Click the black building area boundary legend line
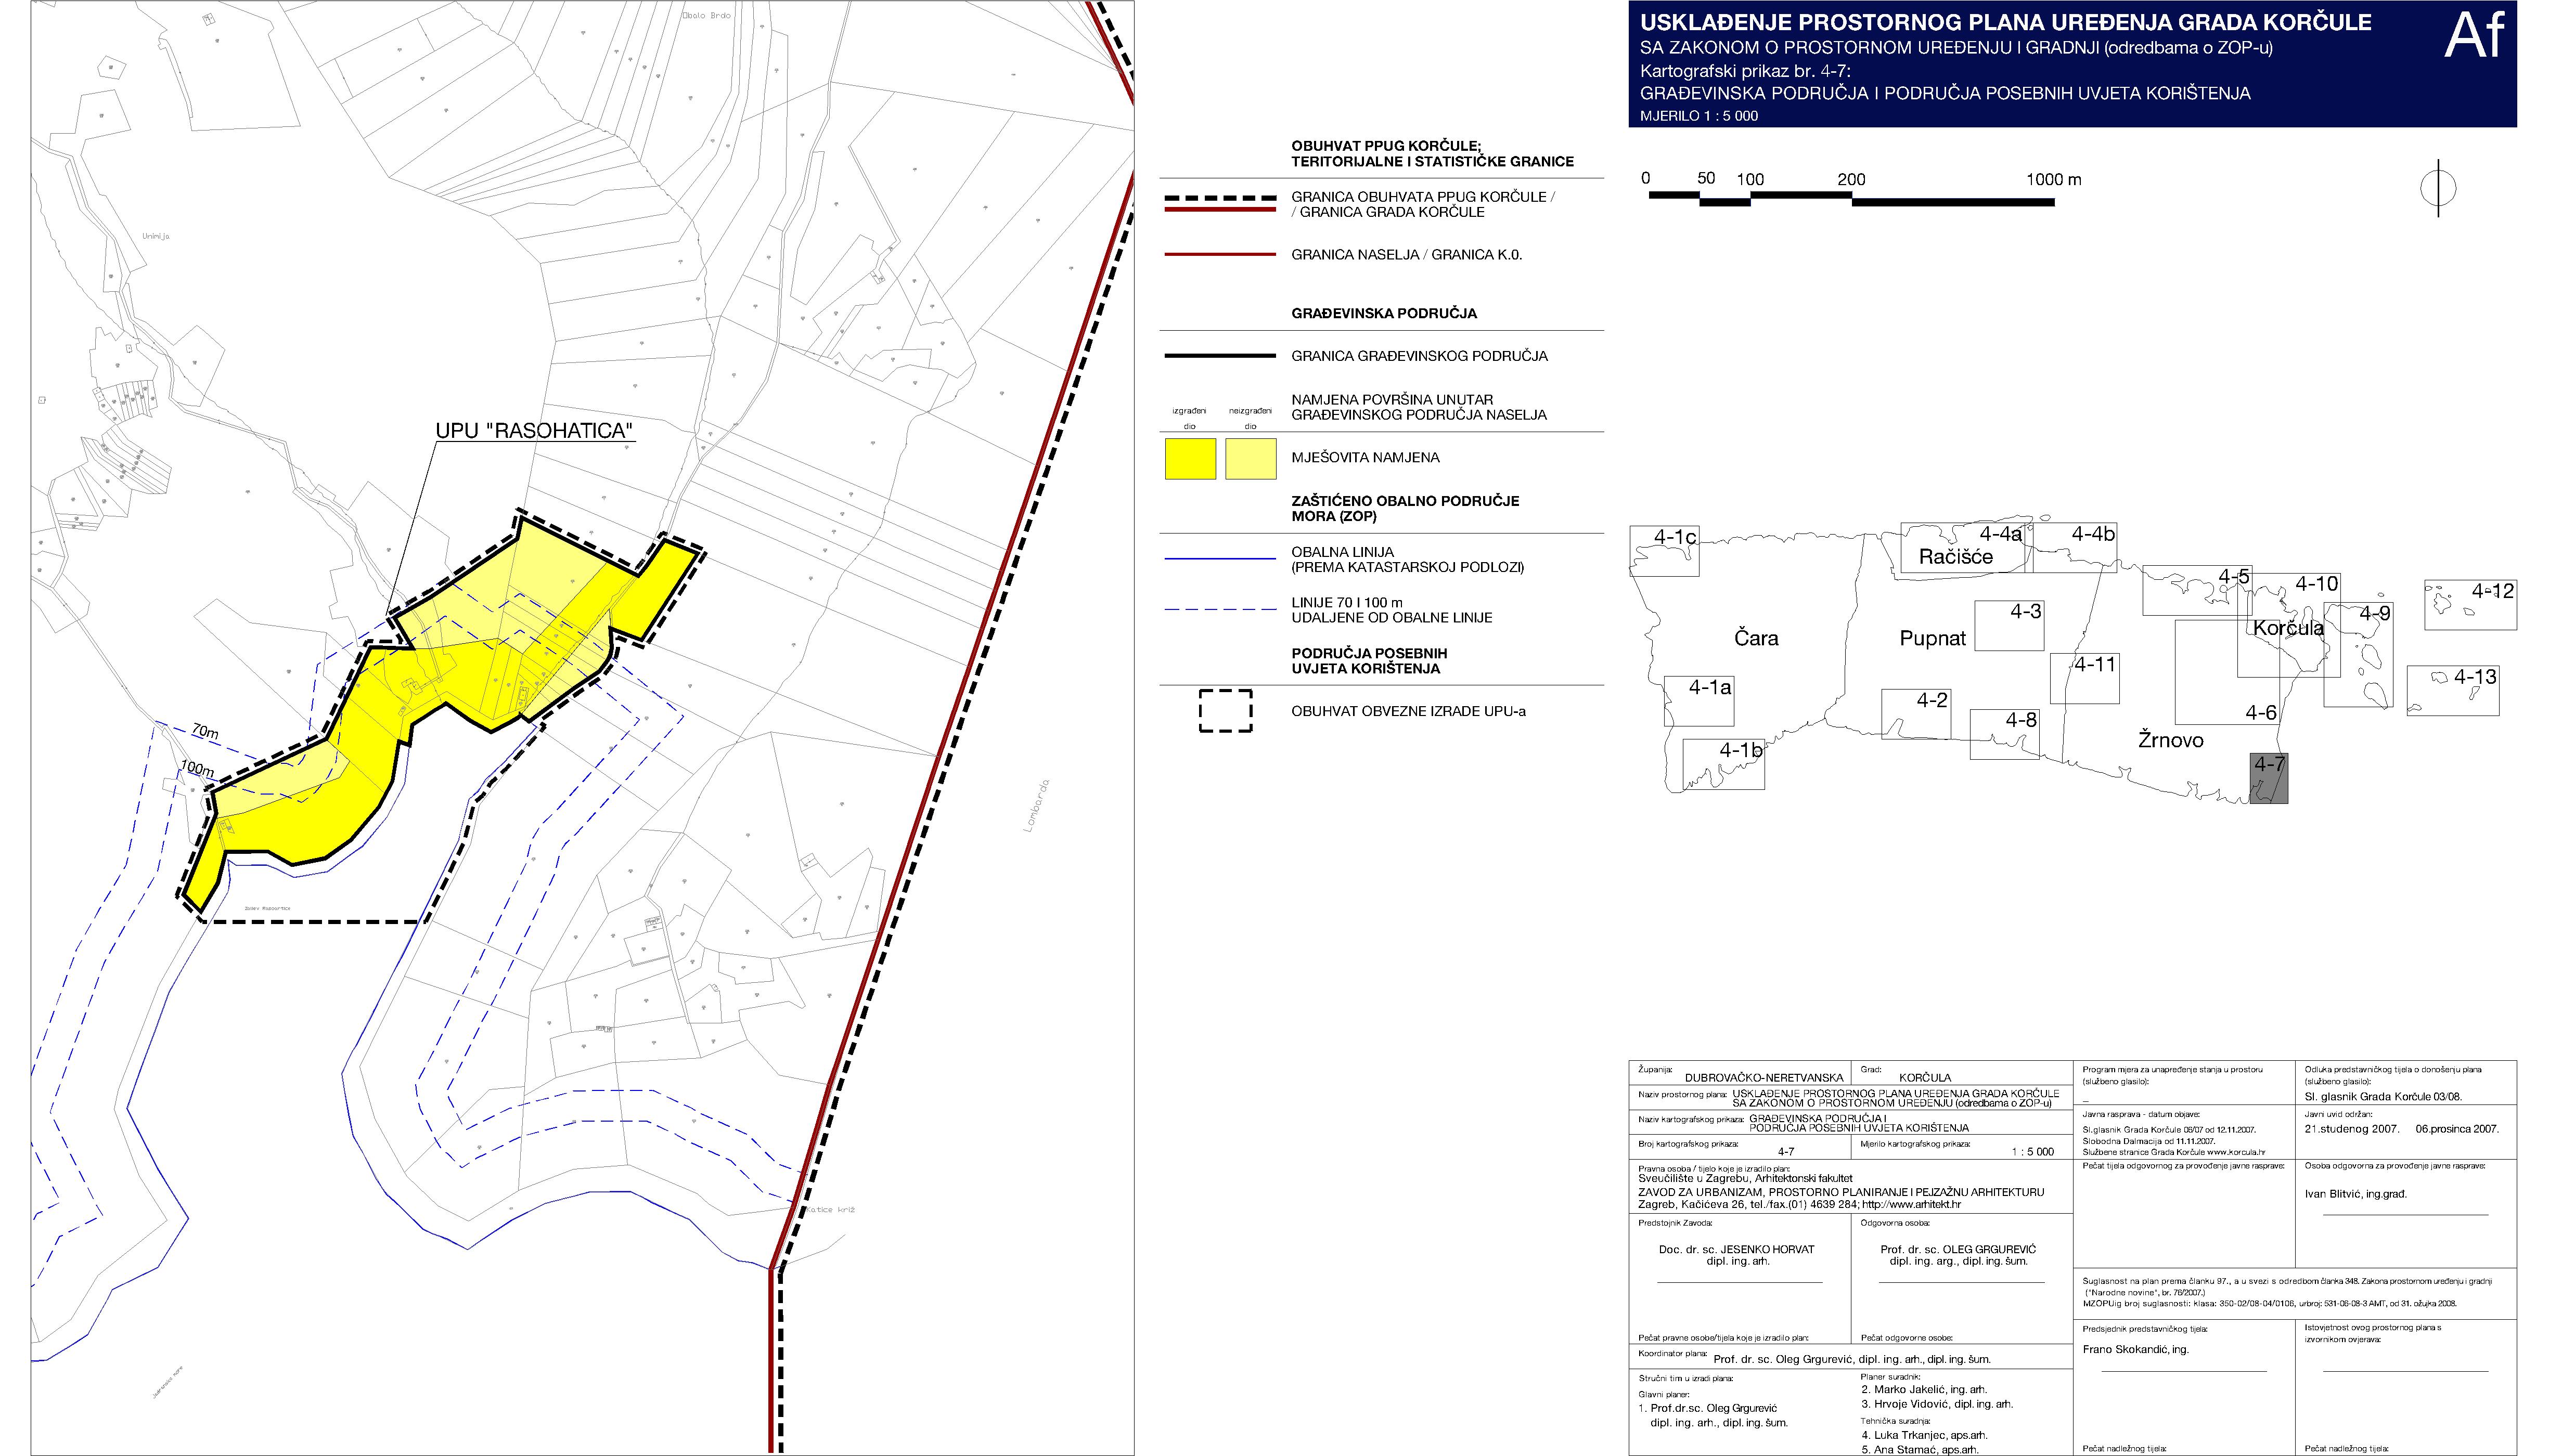 click(1219, 356)
